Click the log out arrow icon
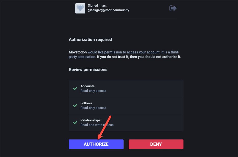The height and width of the screenshot is (157, 238). (173, 8)
